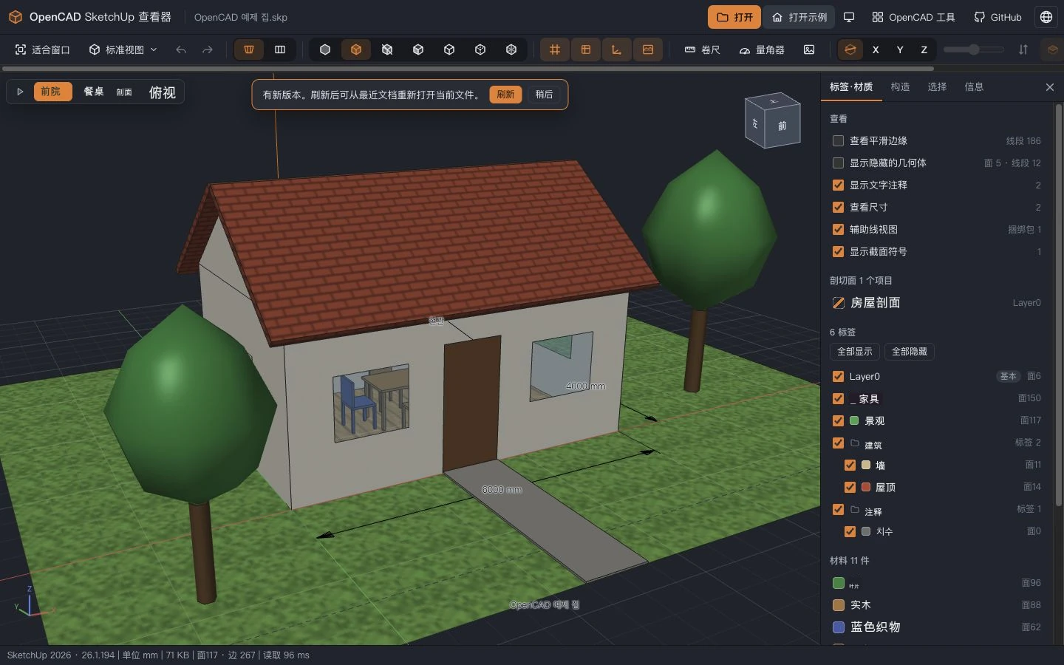Enable the 显示隐藏的几何体 checkbox

(x=838, y=163)
